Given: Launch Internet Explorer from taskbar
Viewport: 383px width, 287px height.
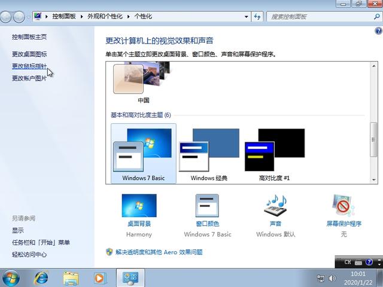Looking at the screenshot, I should pyautogui.click(x=41, y=278).
